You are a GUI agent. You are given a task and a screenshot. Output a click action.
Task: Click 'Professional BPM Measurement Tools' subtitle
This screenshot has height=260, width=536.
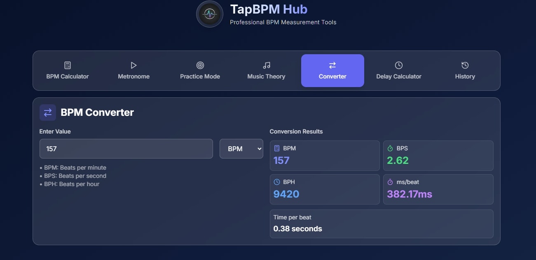tap(283, 22)
